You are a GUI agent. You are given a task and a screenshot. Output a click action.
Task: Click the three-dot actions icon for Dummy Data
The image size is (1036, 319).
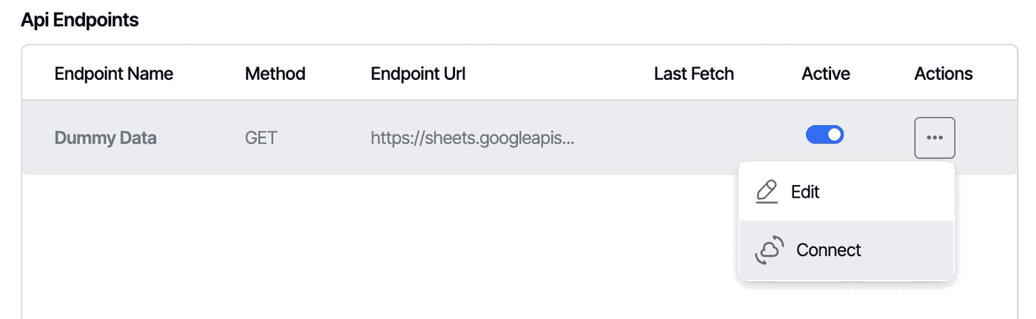click(935, 138)
